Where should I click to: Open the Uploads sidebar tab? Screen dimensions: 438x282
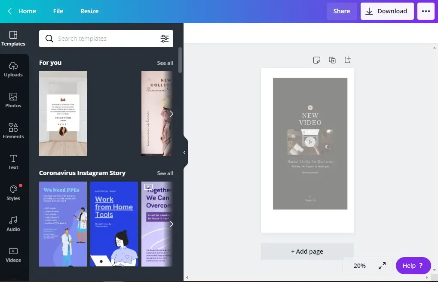(x=13, y=70)
